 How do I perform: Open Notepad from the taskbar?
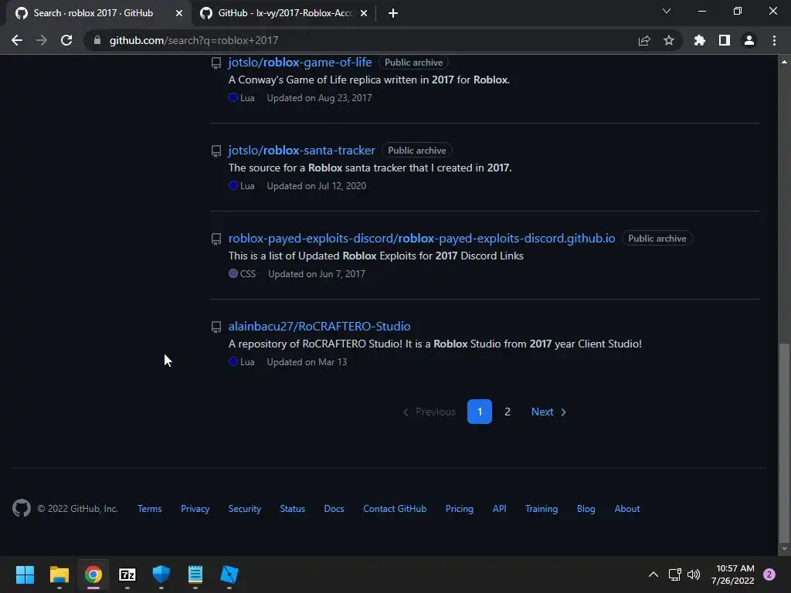[x=195, y=574]
